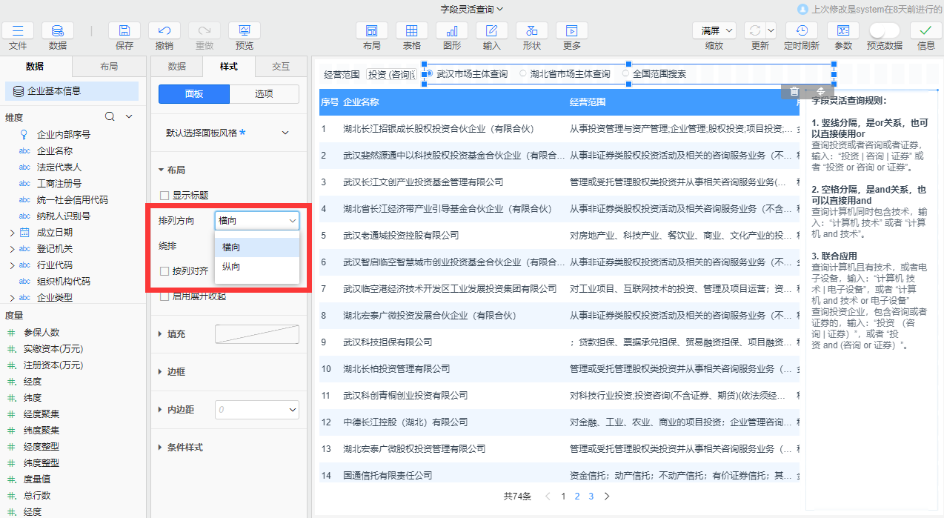Click the Save (保存) toolbar icon
The width and height of the screenshot is (944, 518).
[x=124, y=31]
